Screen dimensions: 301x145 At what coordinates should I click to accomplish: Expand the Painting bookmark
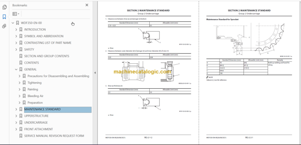[19, 89]
